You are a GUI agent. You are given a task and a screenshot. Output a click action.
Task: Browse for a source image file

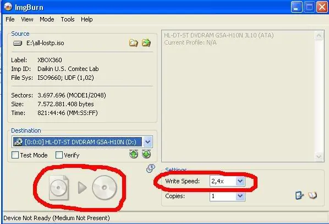click(134, 43)
